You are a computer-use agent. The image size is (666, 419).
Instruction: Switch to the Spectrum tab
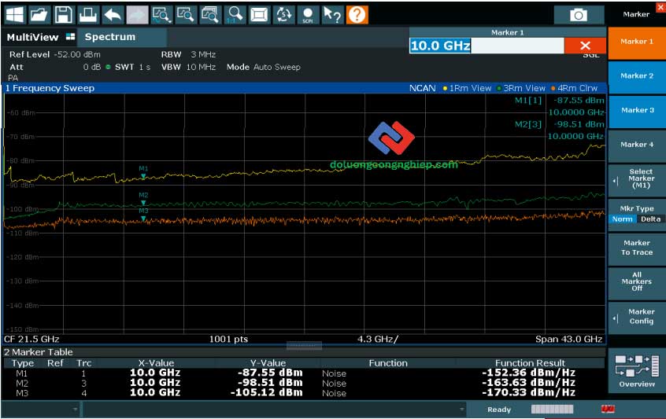click(x=123, y=37)
